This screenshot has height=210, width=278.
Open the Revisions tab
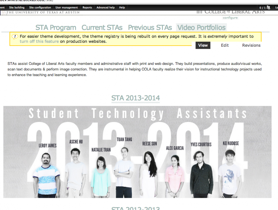tap(251, 45)
